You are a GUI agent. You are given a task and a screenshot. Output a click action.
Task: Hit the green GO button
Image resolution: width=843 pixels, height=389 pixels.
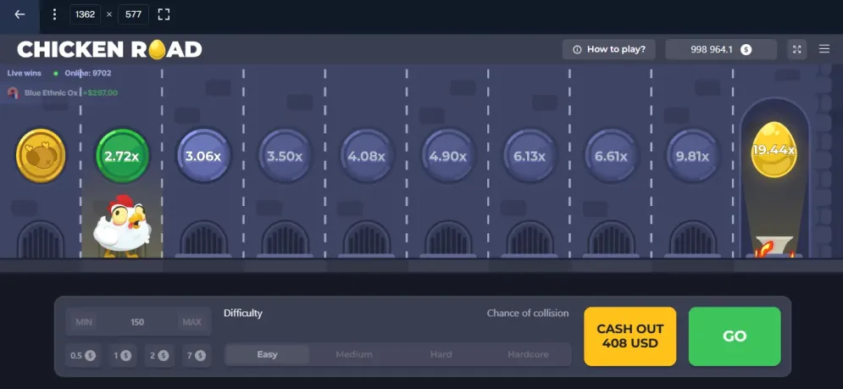point(735,336)
